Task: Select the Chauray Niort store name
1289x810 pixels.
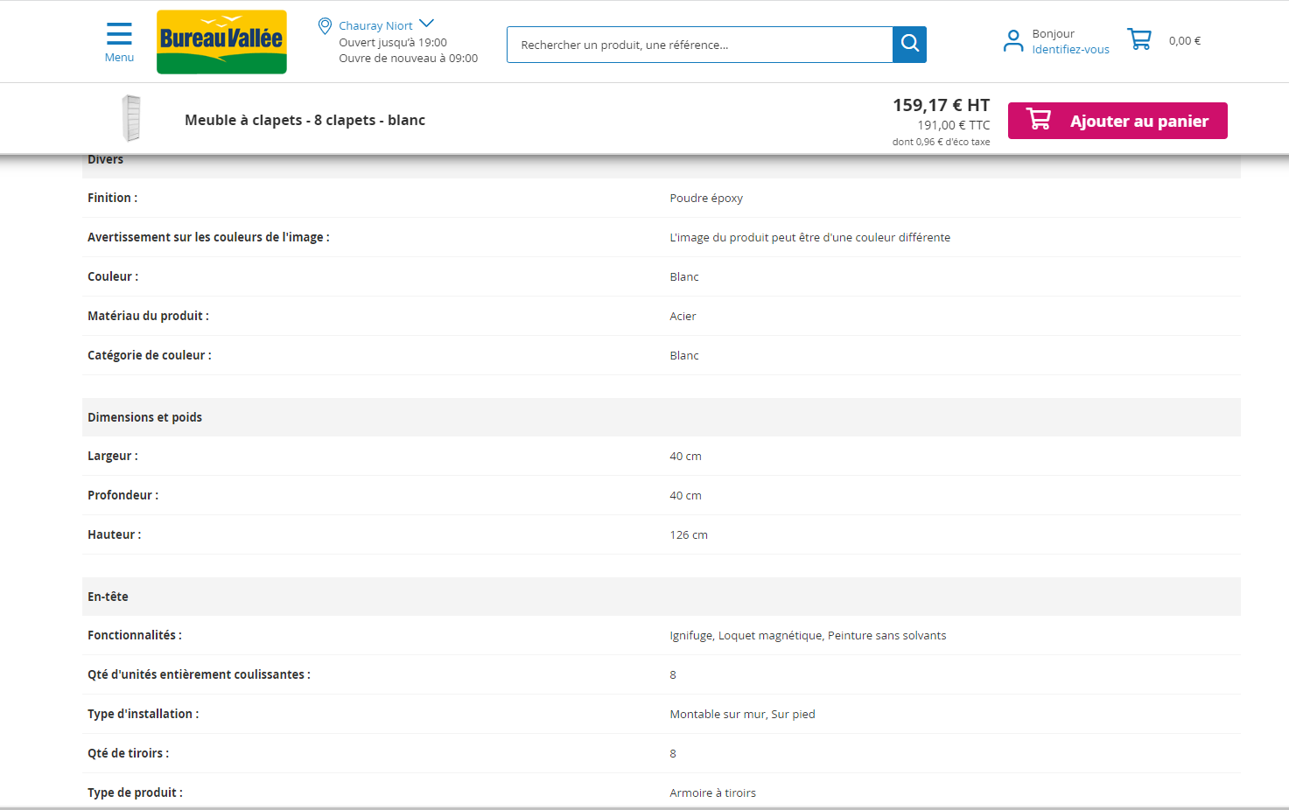Action: 375,26
